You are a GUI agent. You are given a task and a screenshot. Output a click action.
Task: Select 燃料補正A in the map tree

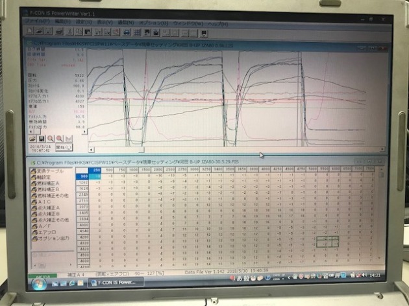pyautogui.click(x=45, y=183)
